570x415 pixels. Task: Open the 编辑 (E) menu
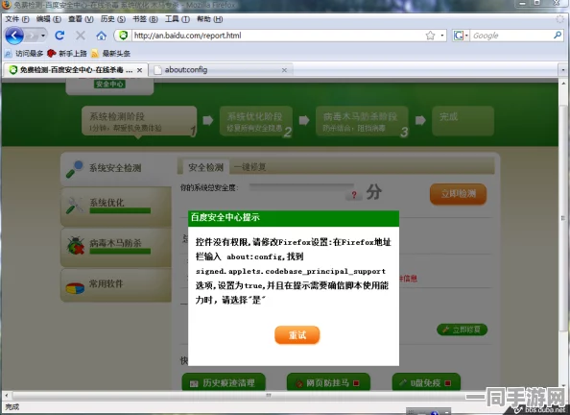click(48, 19)
